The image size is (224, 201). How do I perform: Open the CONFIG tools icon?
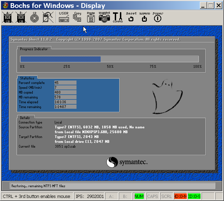coord(118,17)
